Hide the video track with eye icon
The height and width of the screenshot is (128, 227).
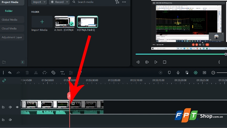pyautogui.click(x=17, y=107)
